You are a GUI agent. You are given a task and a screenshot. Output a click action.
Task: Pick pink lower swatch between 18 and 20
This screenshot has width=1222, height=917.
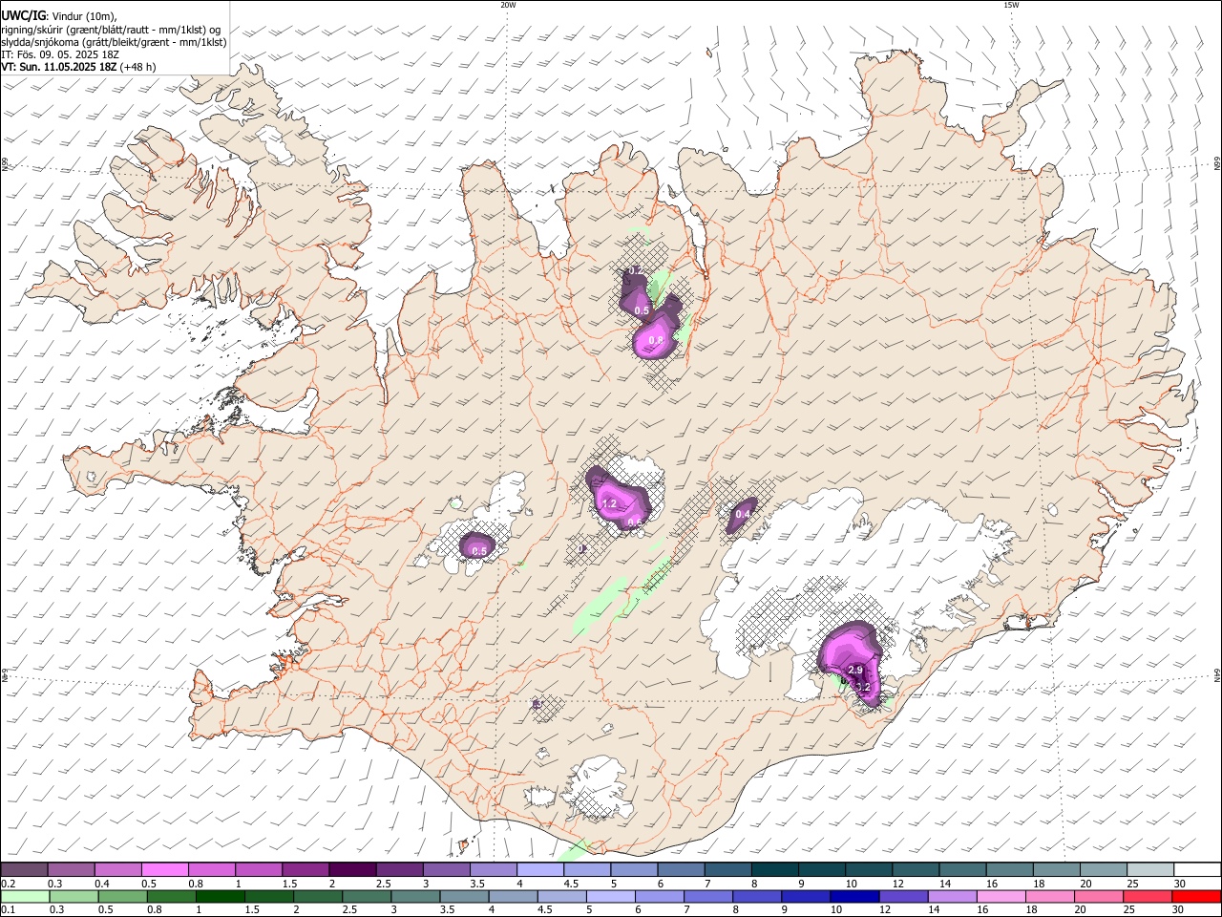[x=1050, y=897]
